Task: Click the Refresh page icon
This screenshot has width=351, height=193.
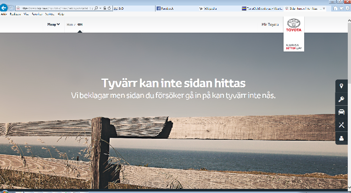Action: click(109, 8)
